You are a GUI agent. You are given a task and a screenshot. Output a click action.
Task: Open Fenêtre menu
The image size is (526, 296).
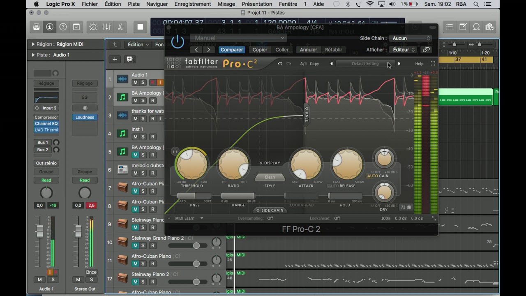tap(288, 4)
